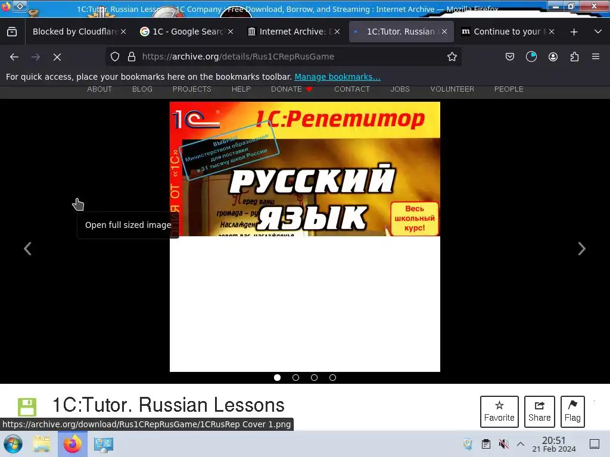Select the 1C:Tutor. Russian tab
This screenshot has height=457, width=610.
click(x=401, y=32)
